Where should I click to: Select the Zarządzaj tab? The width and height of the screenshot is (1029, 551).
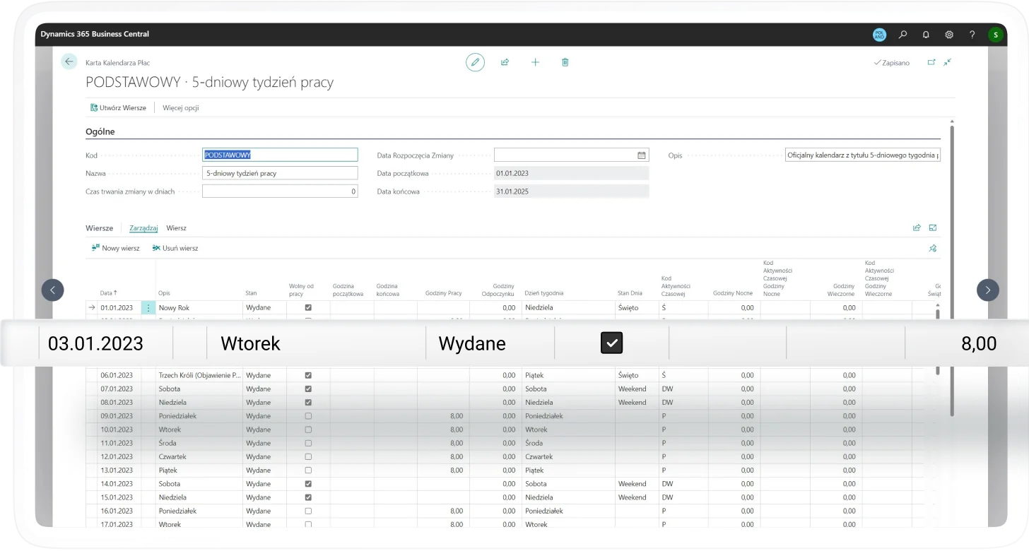pos(143,228)
